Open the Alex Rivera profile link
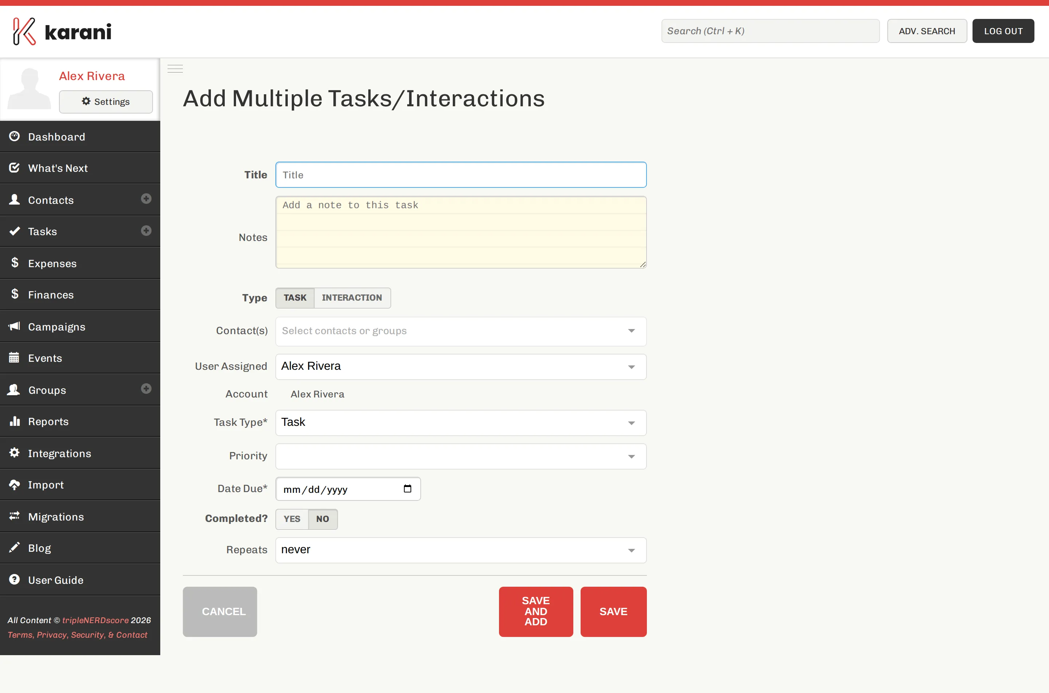The height and width of the screenshot is (693, 1049). pyautogui.click(x=92, y=76)
